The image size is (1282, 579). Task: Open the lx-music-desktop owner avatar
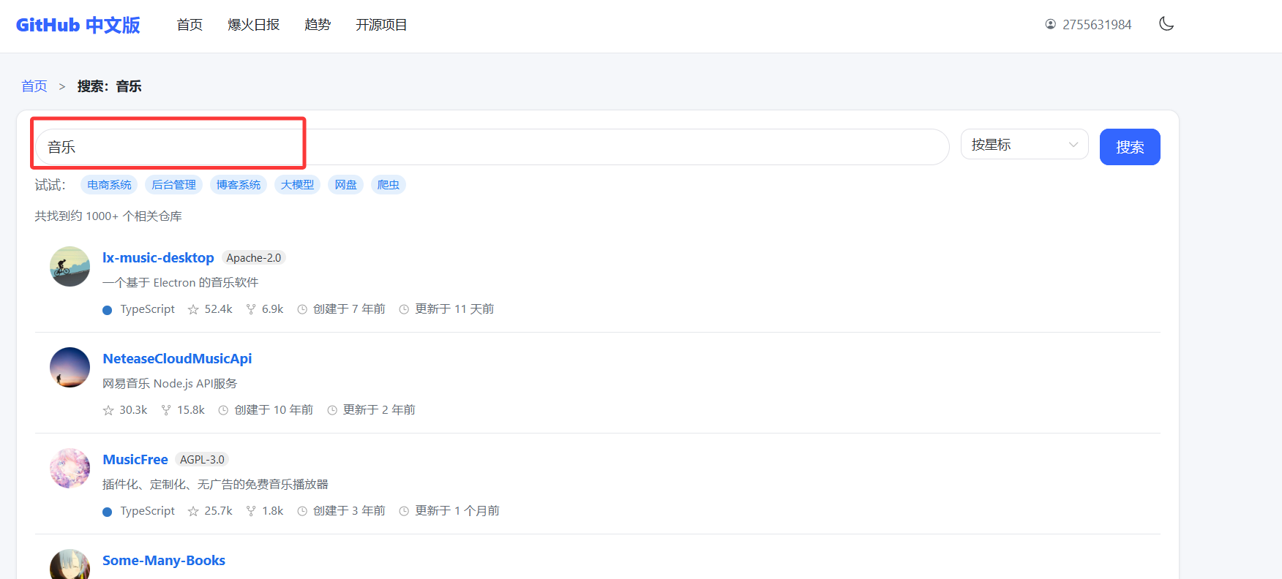[x=70, y=266]
